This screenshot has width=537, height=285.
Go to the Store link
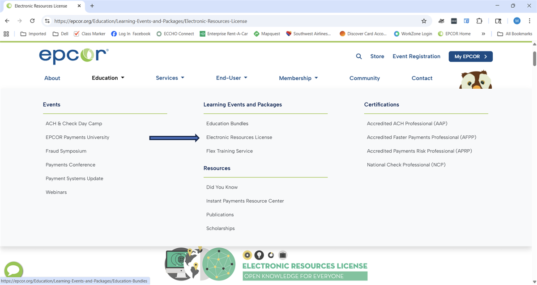click(x=377, y=56)
